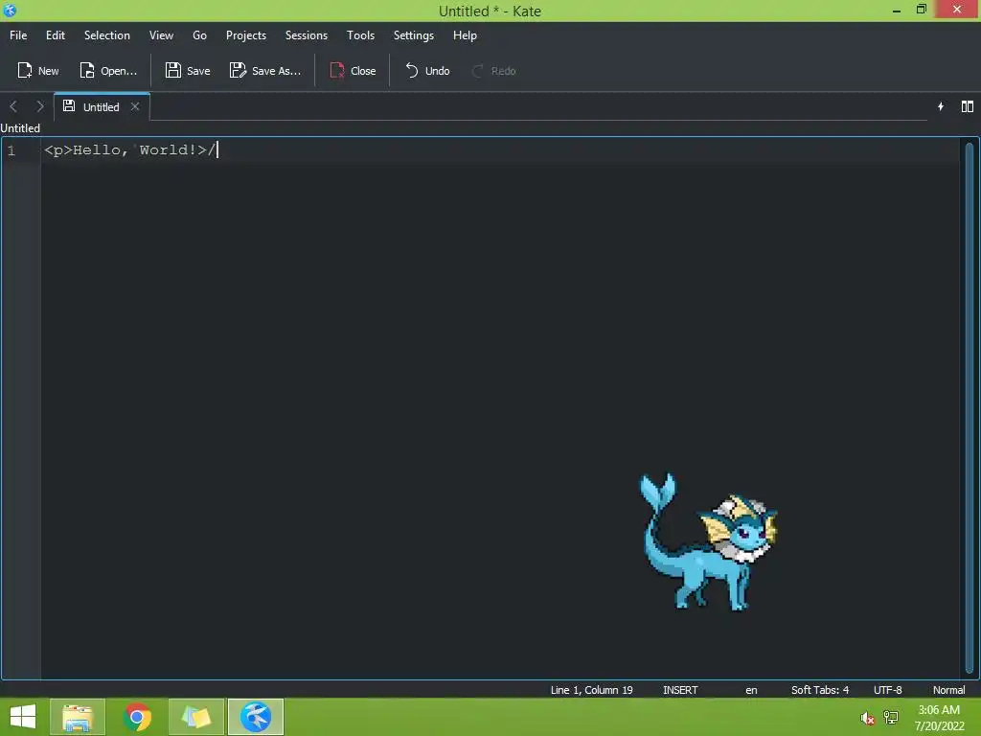Open the Sessions menu
Viewport: 981px width, 736px height.
pos(307,35)
